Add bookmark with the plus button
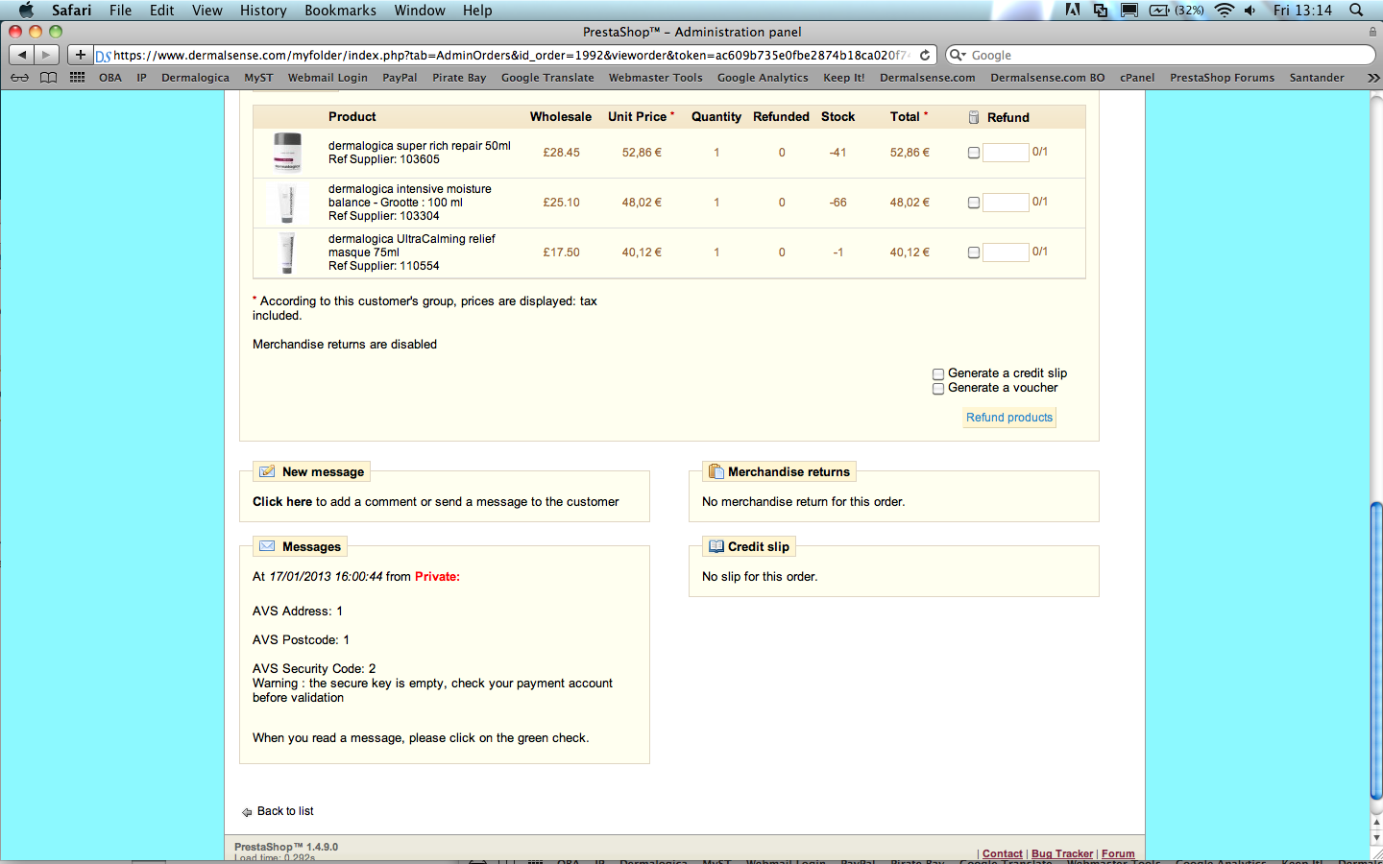Viewport: 1383px width, 864px height. click(x=81, y=55)
